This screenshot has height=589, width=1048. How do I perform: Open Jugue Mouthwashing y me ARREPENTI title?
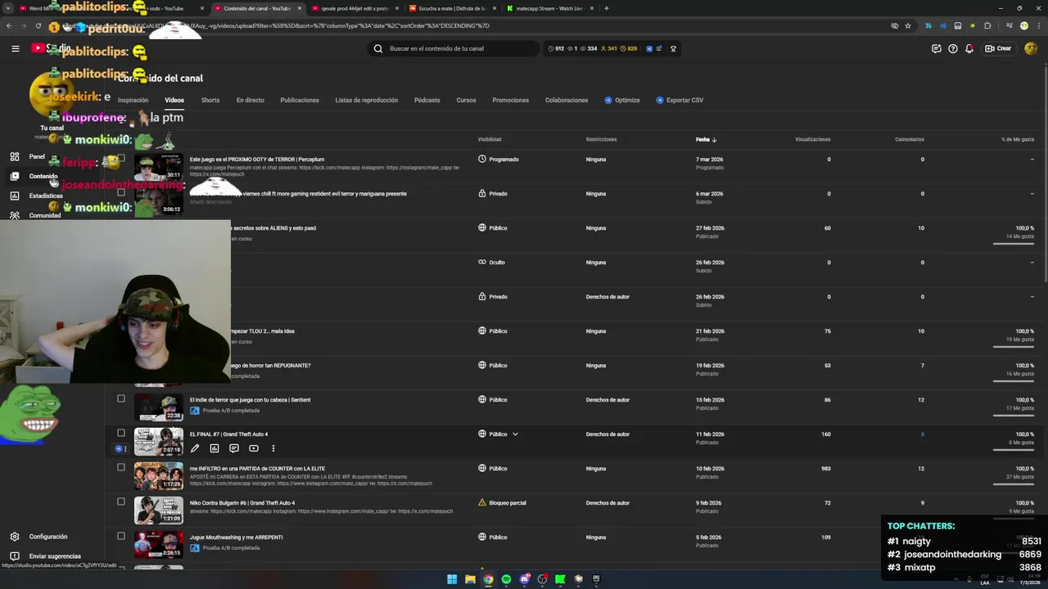(236, 537)
